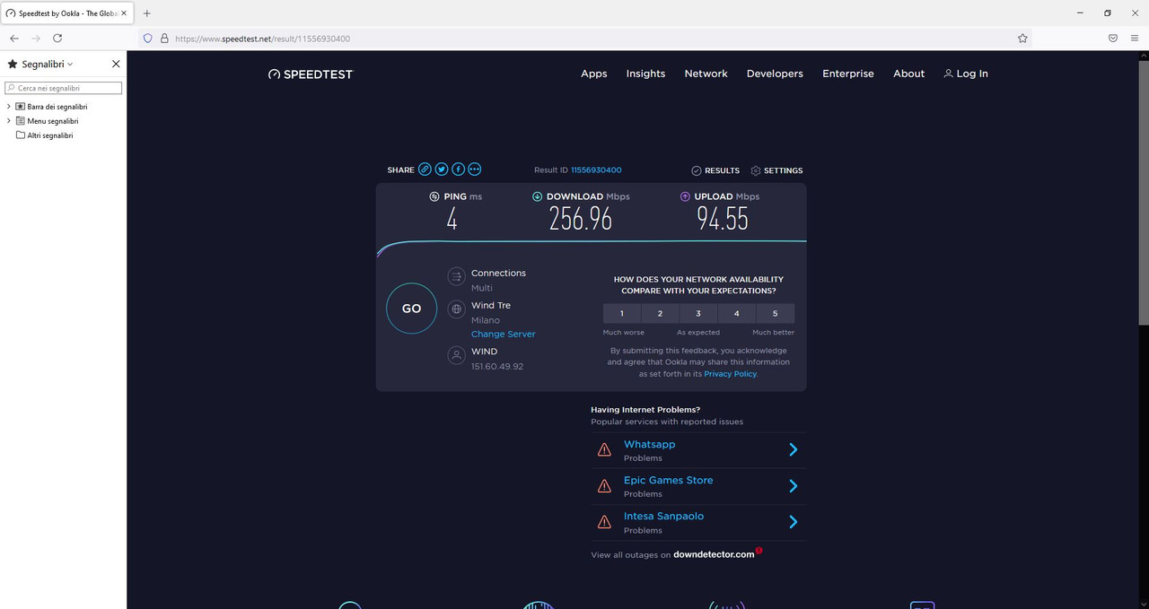Click the Speedtest logo

point(311,74)
